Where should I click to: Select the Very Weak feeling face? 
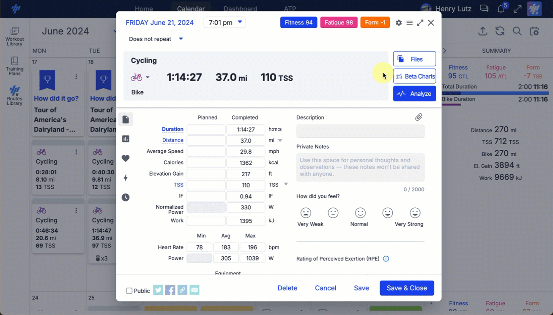pyautogui.click(x=306, y=213)
